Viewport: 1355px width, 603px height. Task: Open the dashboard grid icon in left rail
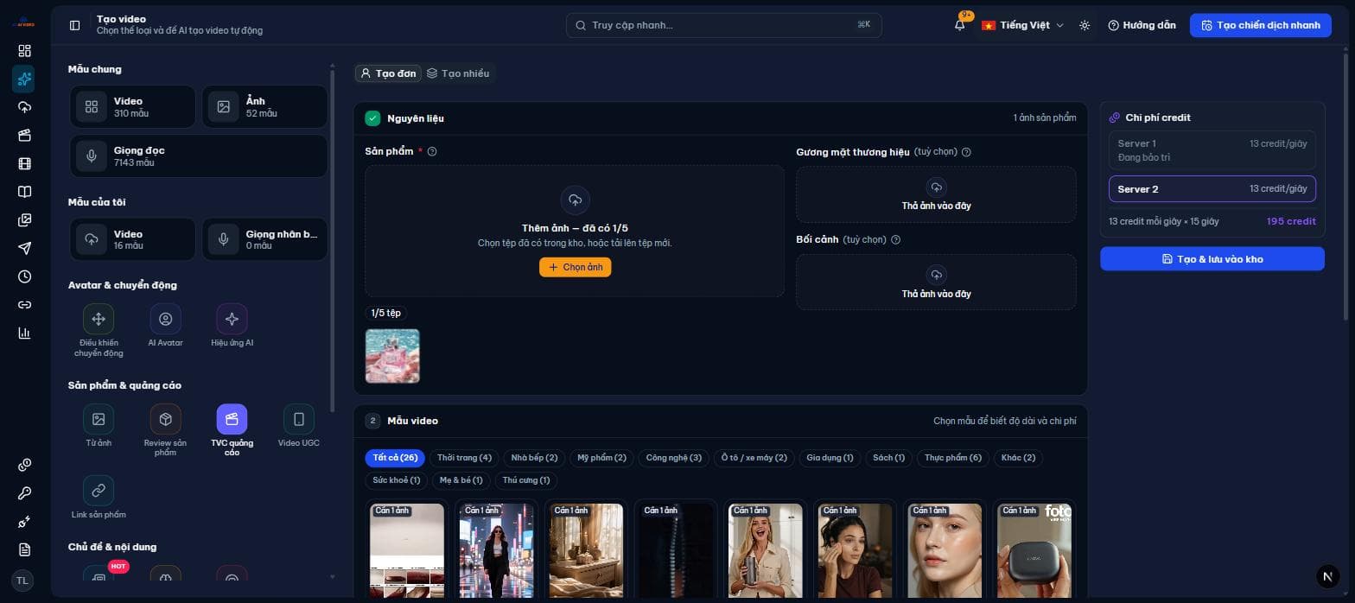tap(24, 51)
